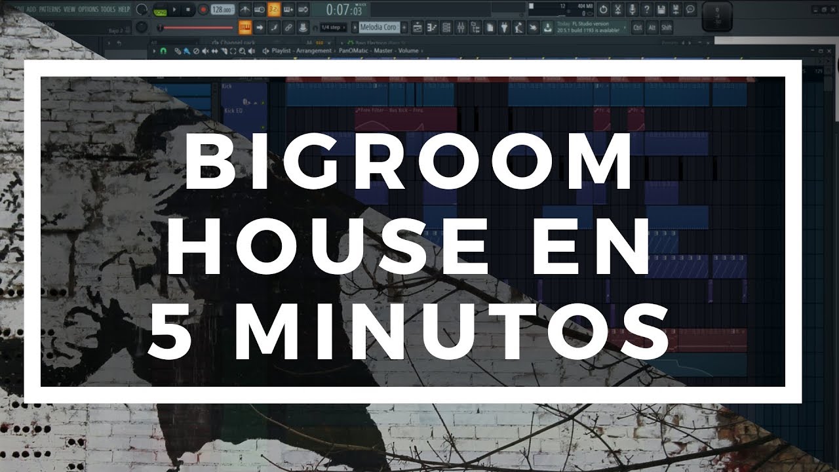
Task: Open the ADD menu
Action: point(31,10)
